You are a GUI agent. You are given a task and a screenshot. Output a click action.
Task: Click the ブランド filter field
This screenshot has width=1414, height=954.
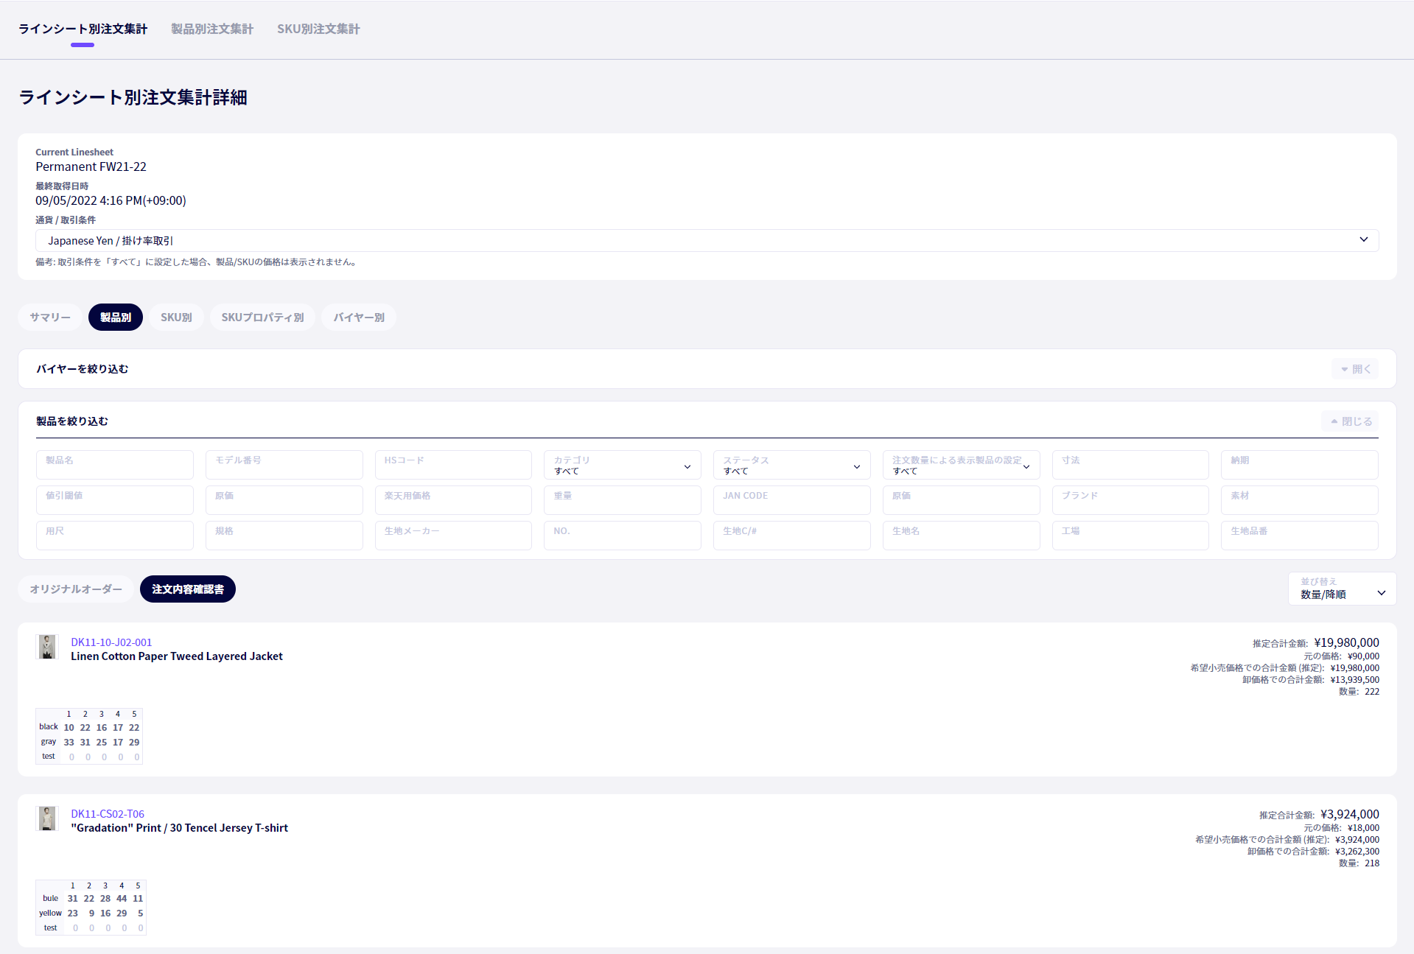click(x=1130, y=500)
